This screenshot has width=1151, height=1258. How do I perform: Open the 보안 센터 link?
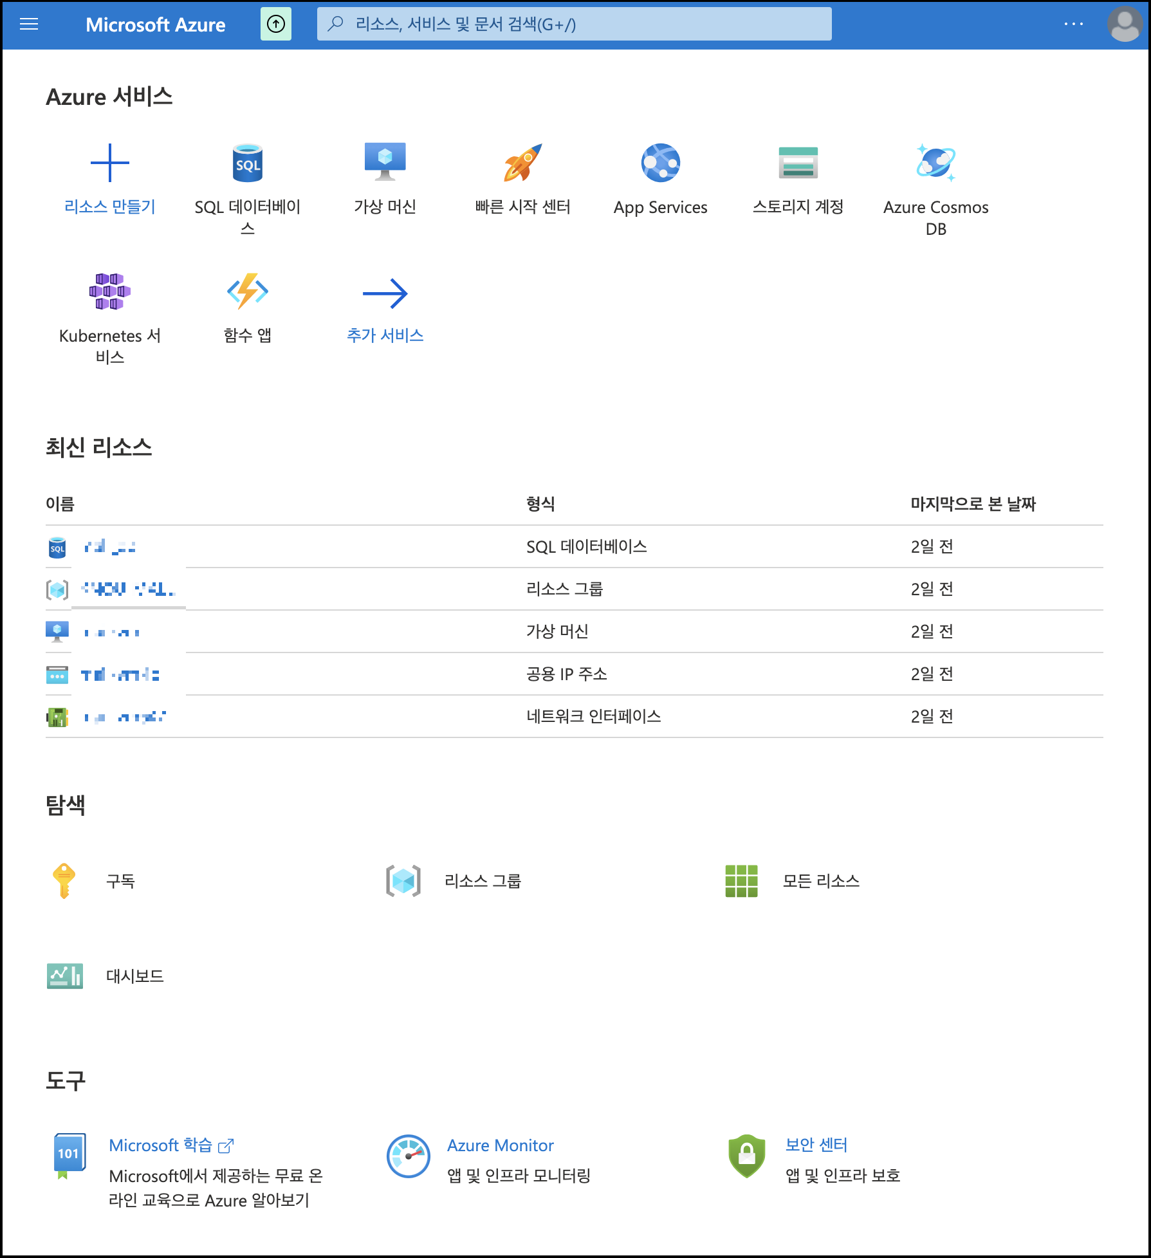tap(816, 1145)
